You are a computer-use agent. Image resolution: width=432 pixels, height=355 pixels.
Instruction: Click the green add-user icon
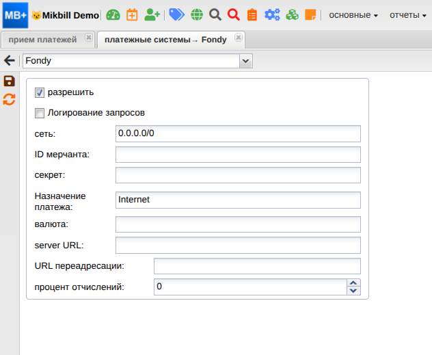(152, 15)
